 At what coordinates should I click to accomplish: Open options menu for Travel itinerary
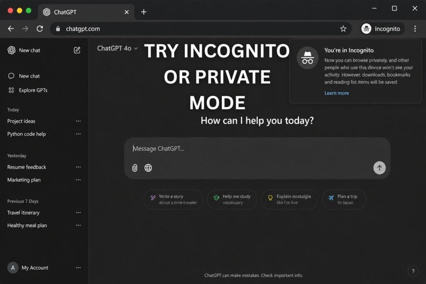(78, 212)
